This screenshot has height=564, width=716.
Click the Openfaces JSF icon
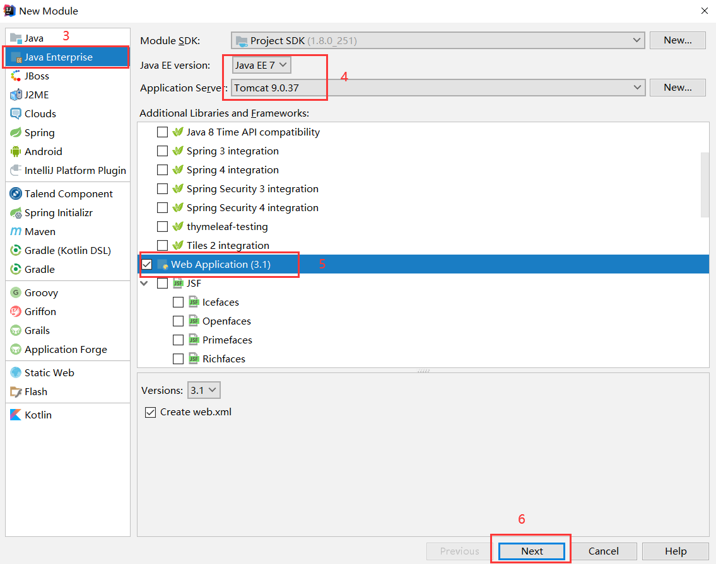194,321
